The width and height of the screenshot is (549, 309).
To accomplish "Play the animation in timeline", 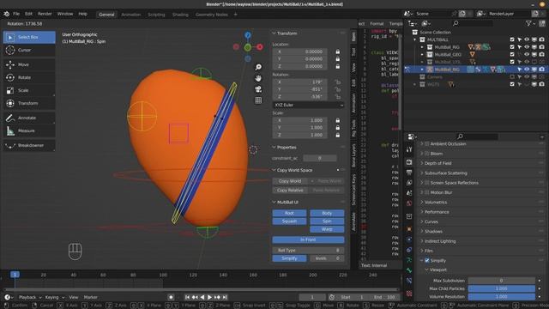I will (209, 297).
